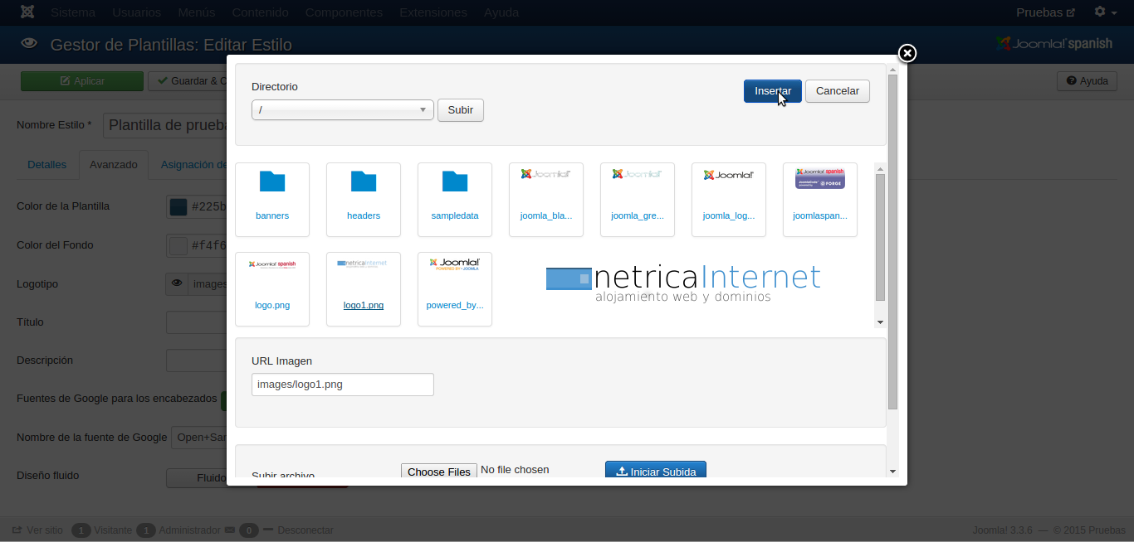This screenshot has width=1134, height=542.
Task: Click the URL Imagen text field
Action: pyautogui.click(x=342, y=385)
